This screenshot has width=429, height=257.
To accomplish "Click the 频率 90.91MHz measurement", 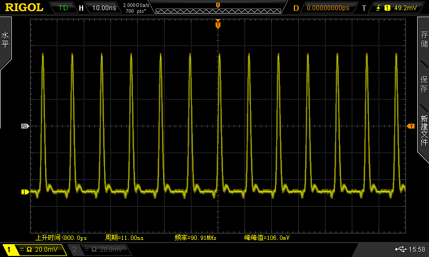I will point(195,238).
